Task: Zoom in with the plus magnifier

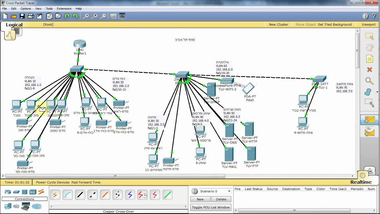Action: click(x=86, y=16)
